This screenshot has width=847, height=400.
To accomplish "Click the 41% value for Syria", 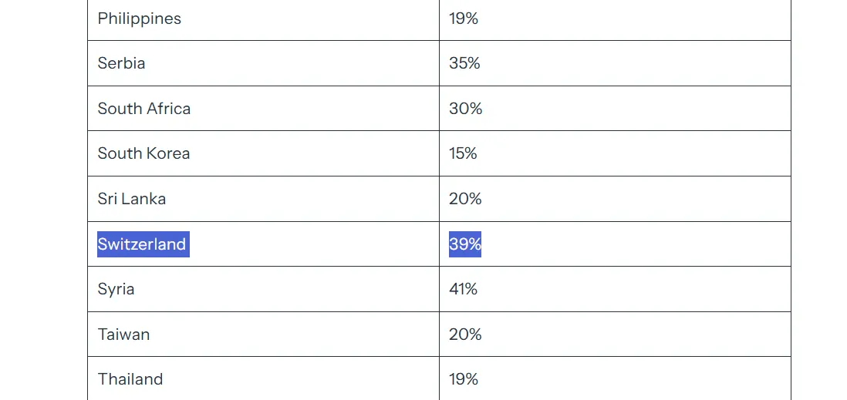I will (463, 289).
